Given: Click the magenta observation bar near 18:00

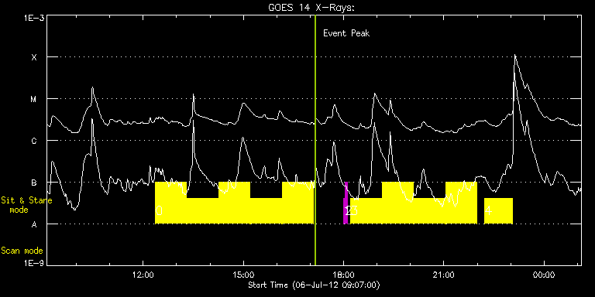Looking at the screenshot, I should (x=346, y=203).
